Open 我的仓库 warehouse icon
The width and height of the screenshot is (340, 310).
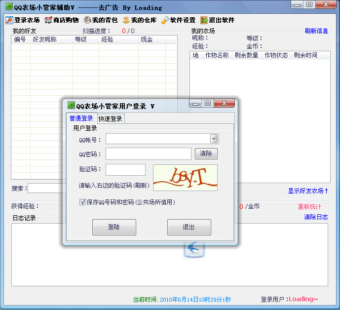[126, 20]
